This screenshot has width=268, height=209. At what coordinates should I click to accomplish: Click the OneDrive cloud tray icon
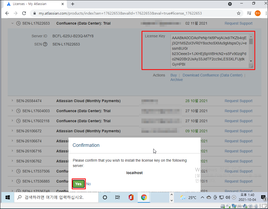(209, 198)
